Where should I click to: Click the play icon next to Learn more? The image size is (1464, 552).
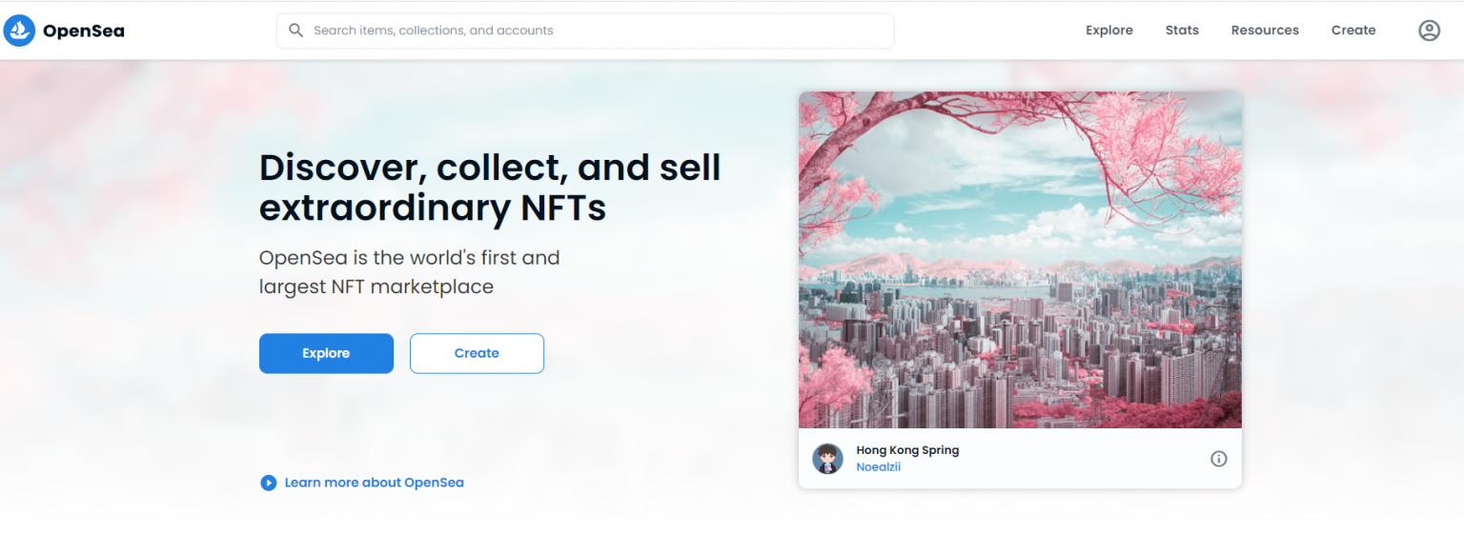point(268,483)
